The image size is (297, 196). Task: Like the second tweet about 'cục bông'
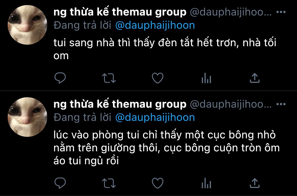[158, 183]
